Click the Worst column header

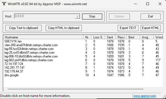click(x=158, y=37)
